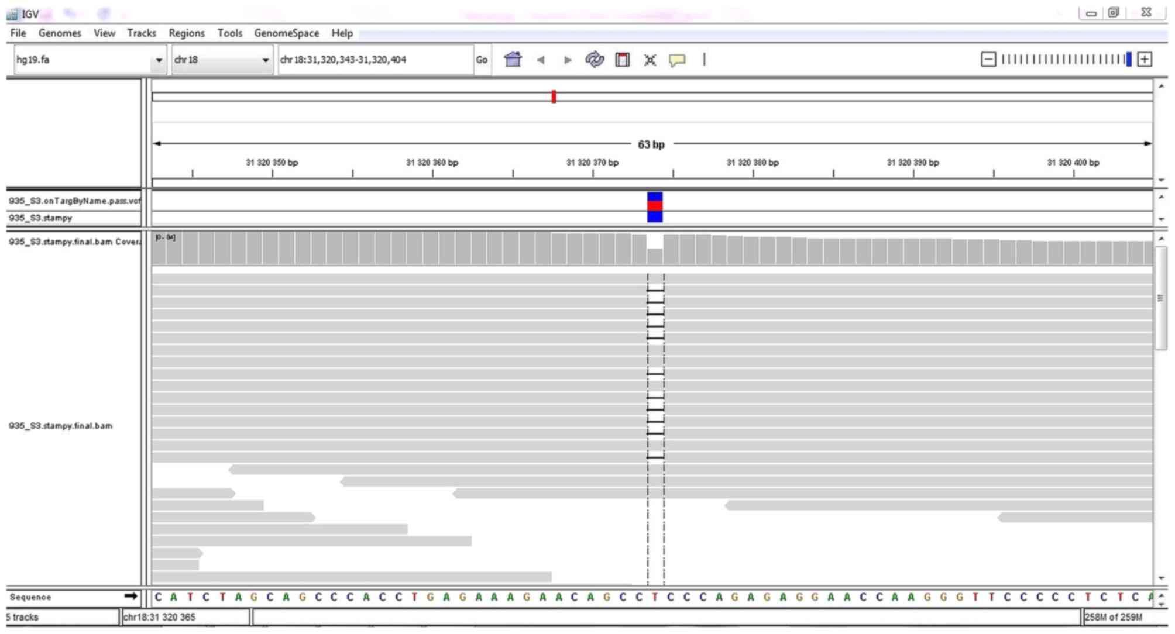Click the region of interest icon
Viewport: 1175px width, 634px height.
coord(622,60)
